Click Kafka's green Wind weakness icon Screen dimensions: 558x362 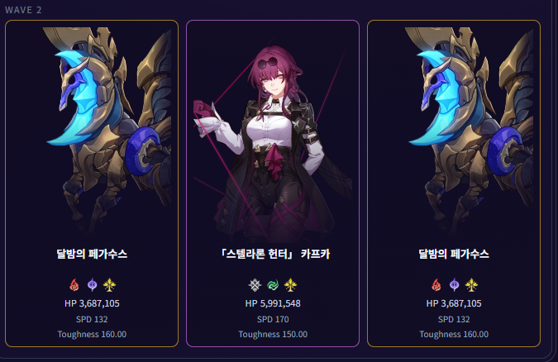click(x=273, y=285)
